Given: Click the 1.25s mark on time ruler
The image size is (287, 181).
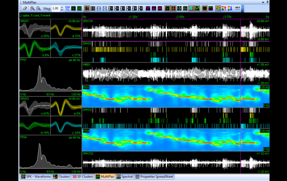Looking at the screenshot, I should tap(134, 17).
